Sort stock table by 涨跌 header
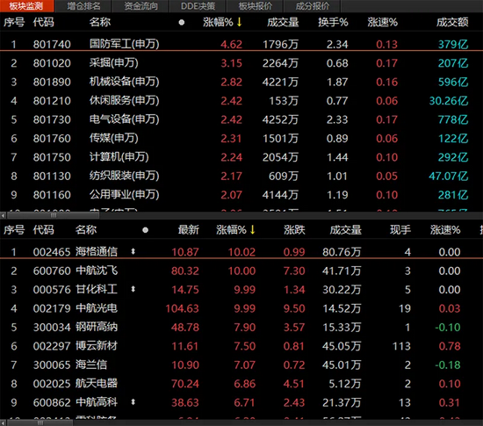 (294, 230)
